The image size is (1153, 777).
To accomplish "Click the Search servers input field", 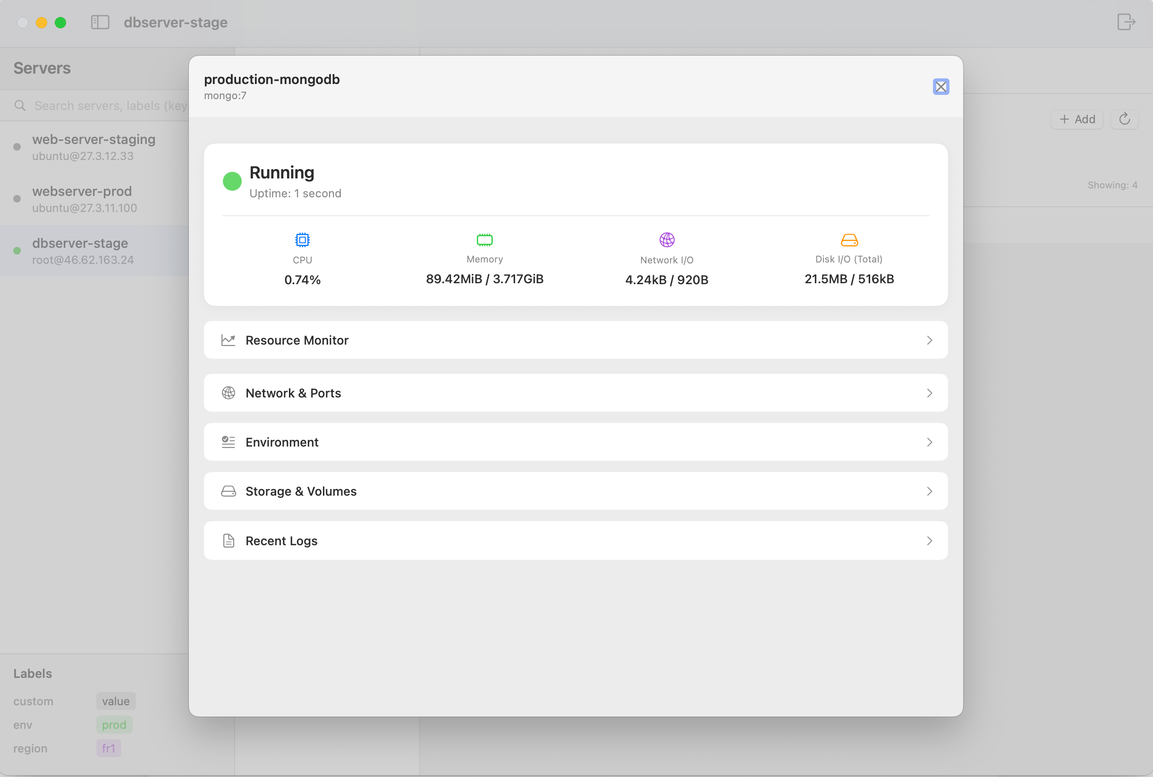I will point(110,106).
